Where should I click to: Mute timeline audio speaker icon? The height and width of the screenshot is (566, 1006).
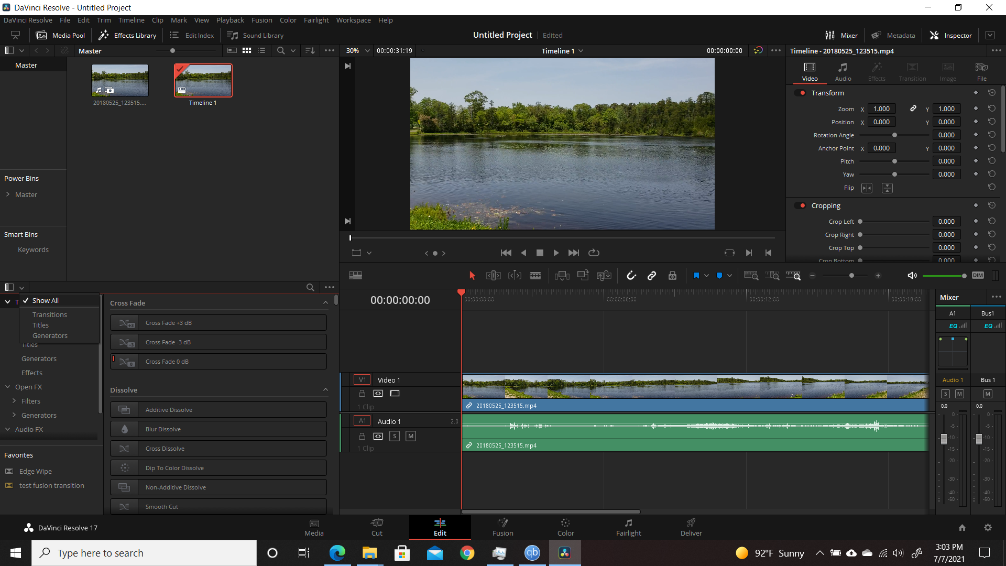point(912,276)
